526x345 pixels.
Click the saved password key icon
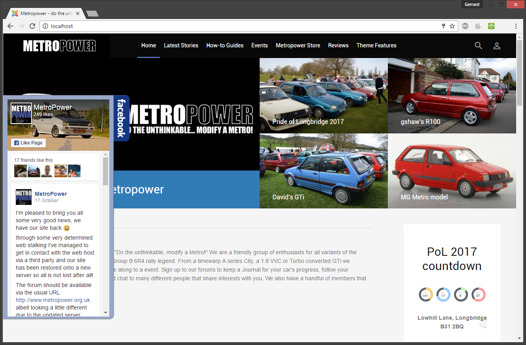444,26
